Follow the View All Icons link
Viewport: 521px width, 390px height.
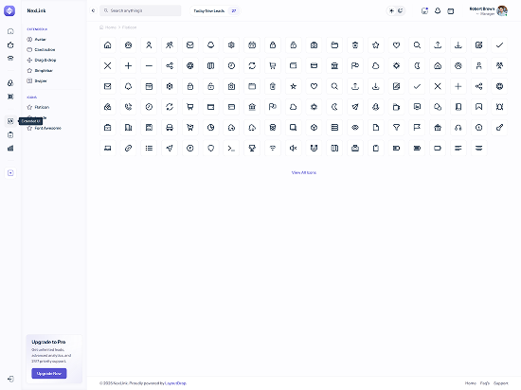(x=304, y=172)
